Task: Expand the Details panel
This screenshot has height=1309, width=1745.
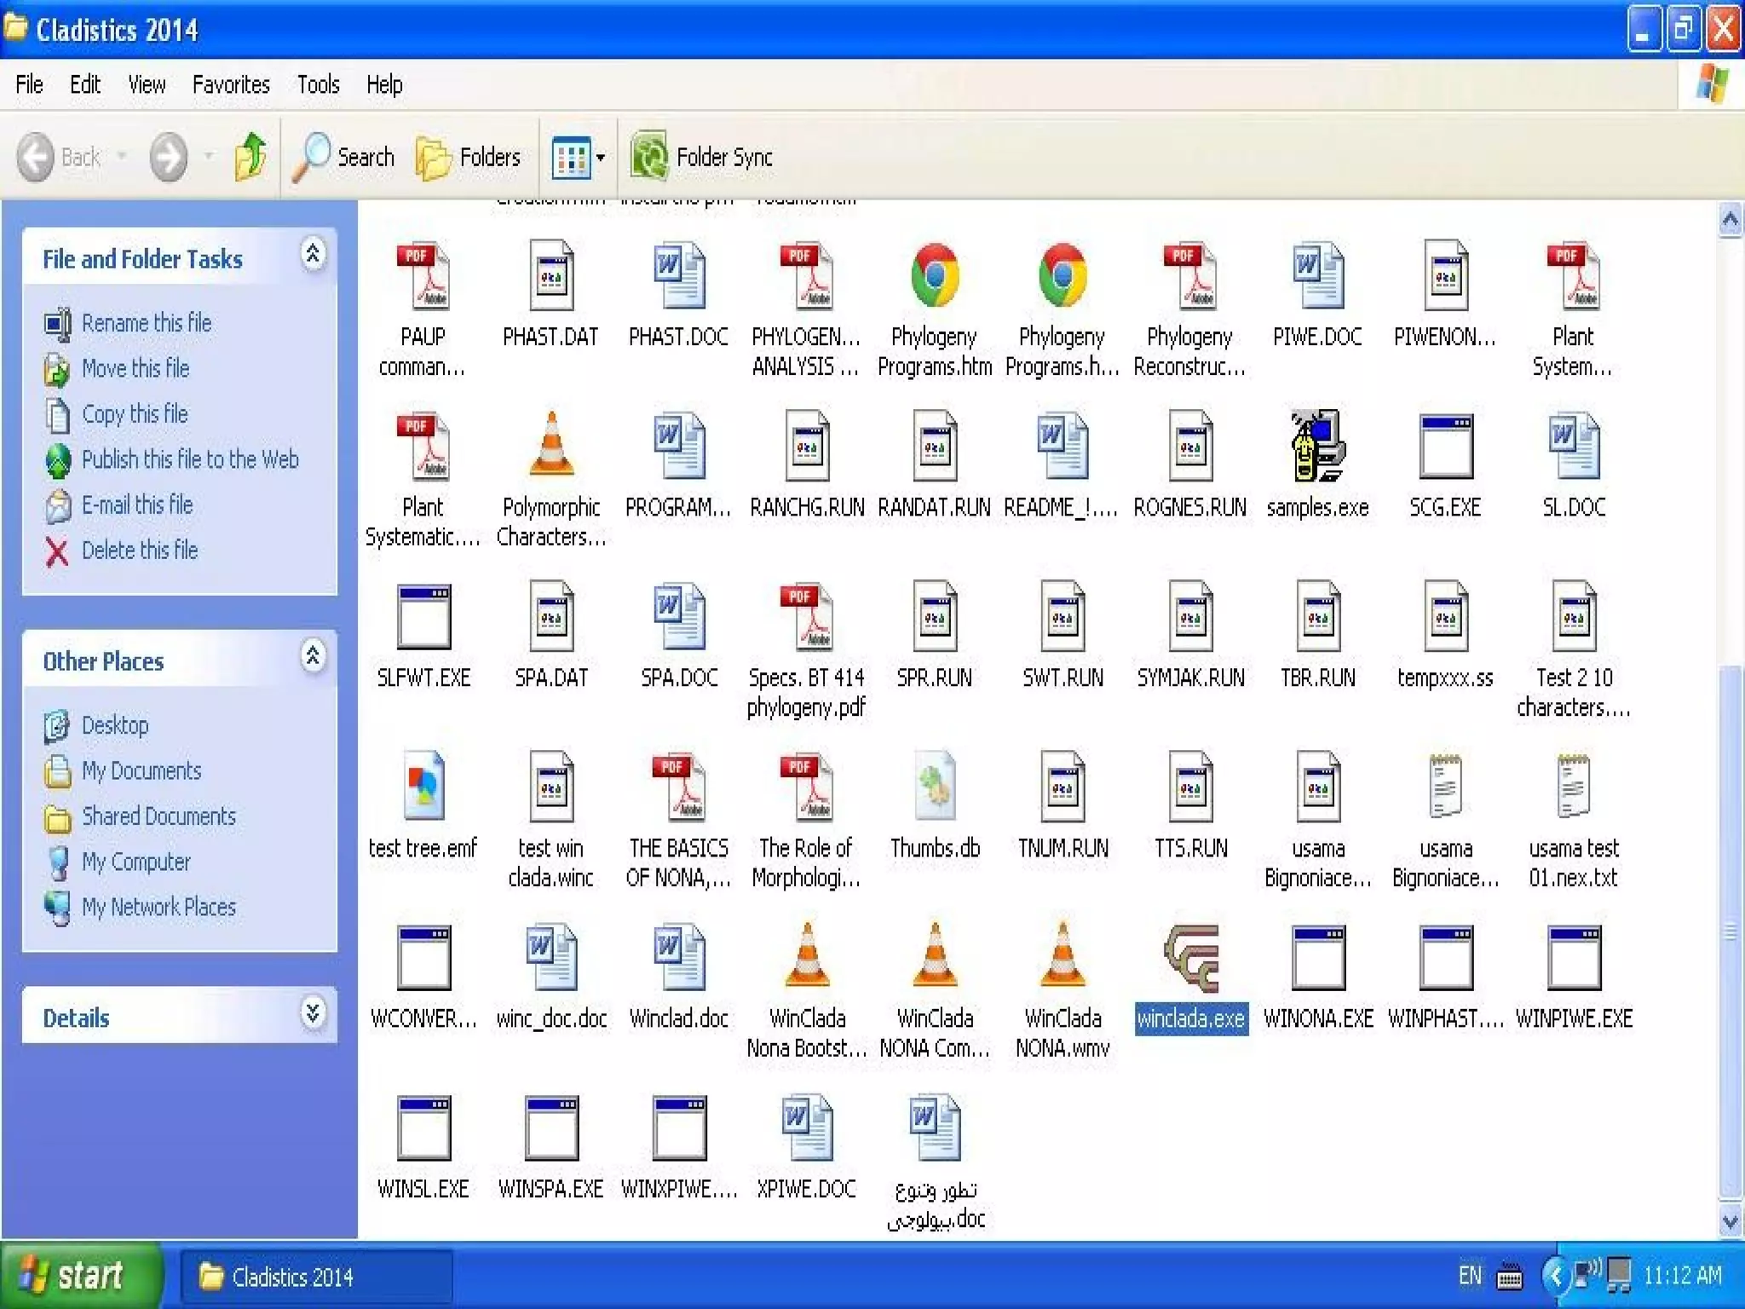Action: pyautogui.click(x=313, y=1012)
